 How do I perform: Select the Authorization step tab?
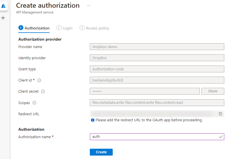(x=34, y=28)
